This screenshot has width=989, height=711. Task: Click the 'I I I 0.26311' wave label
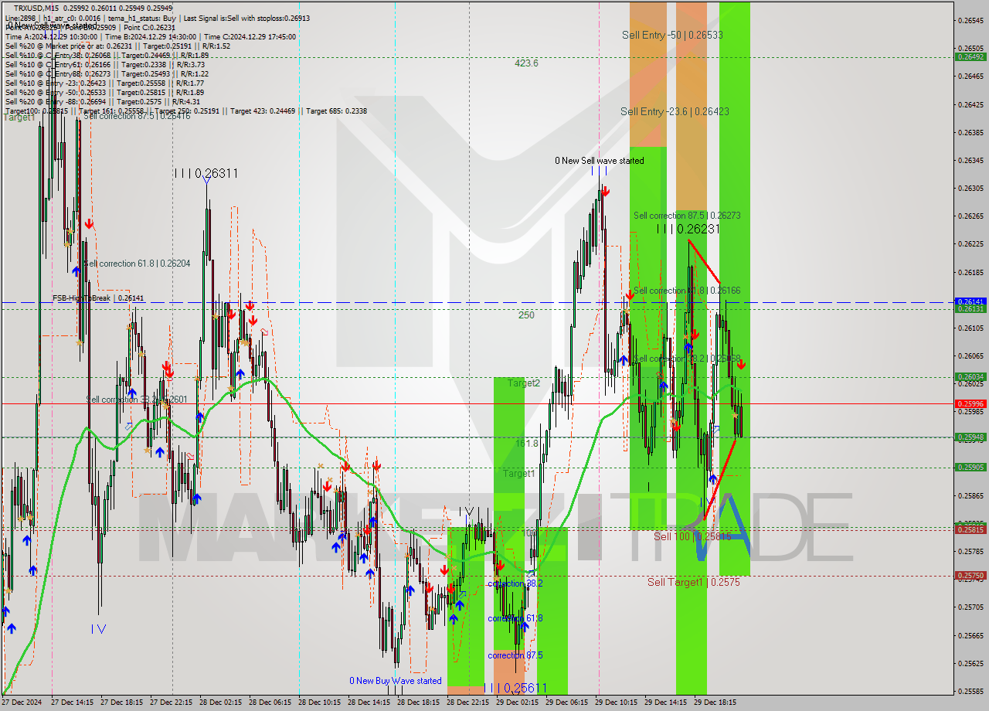pyautogui.click(x=206, y=173)
